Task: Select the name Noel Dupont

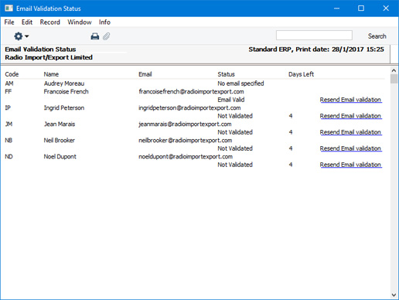Action: click(60, 156)
